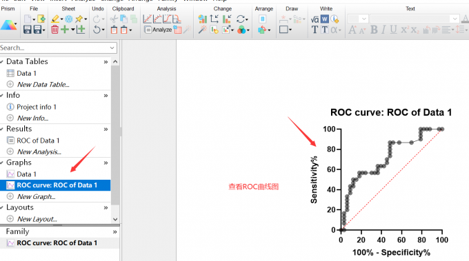
Task: Save the project with floppy icon
Action: tap(27, 30)
